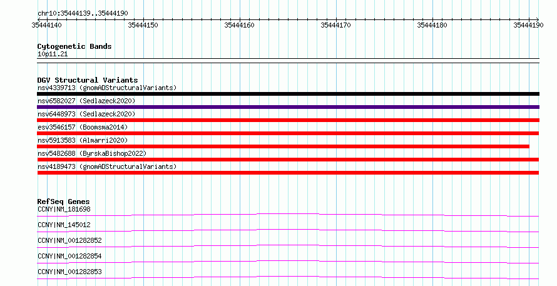Screen dimensions: 557x286
Task: Select the CCNY|NM_145012 intron line
Action: [x=288, y=230]
